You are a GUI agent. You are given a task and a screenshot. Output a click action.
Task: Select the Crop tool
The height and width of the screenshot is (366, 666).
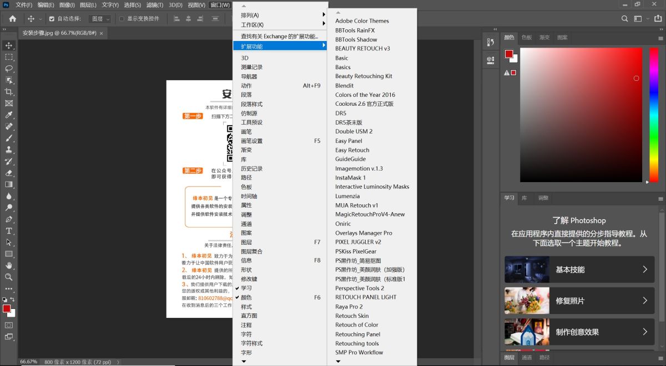point(9,92)
